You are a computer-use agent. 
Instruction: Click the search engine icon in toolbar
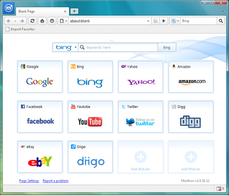tap(174, 21)
